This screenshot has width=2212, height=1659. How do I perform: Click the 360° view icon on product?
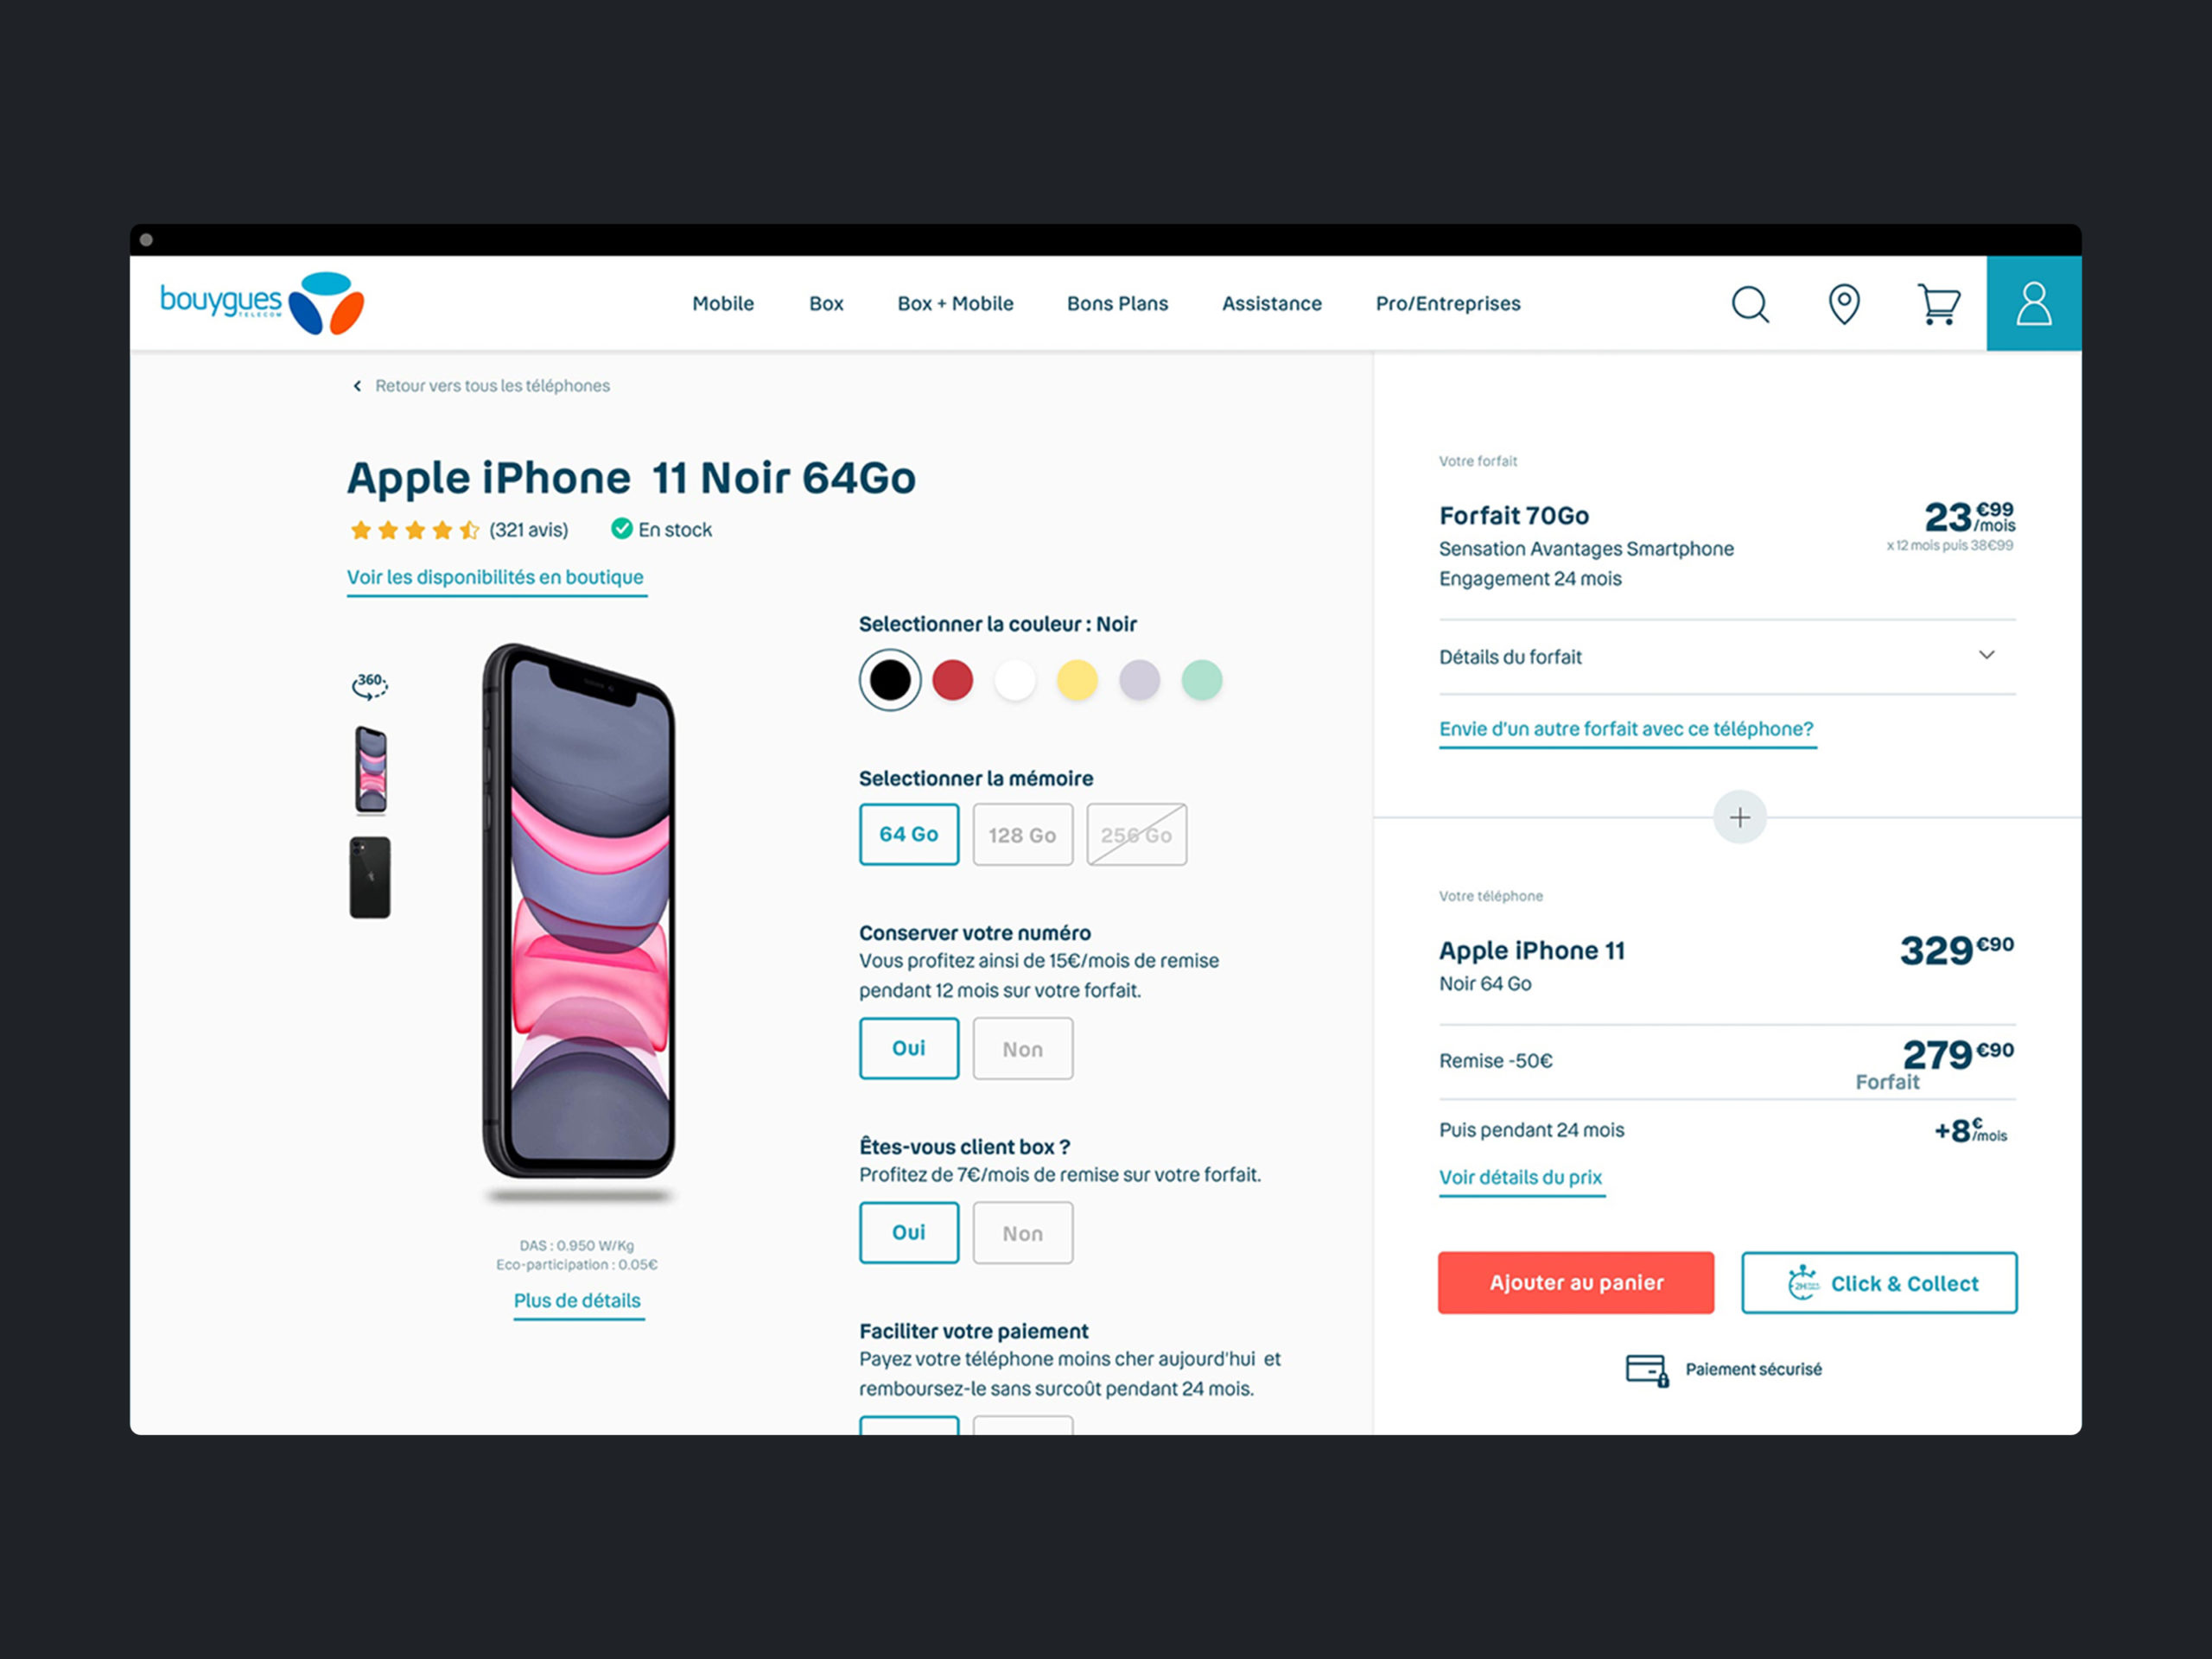coord(371,685)
